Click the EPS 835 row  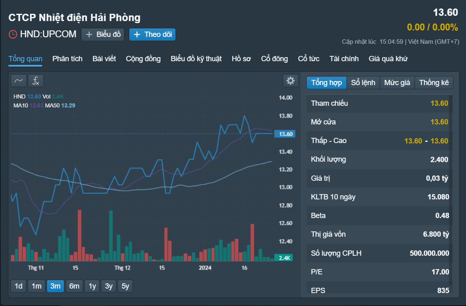click(x=380, y=289)
